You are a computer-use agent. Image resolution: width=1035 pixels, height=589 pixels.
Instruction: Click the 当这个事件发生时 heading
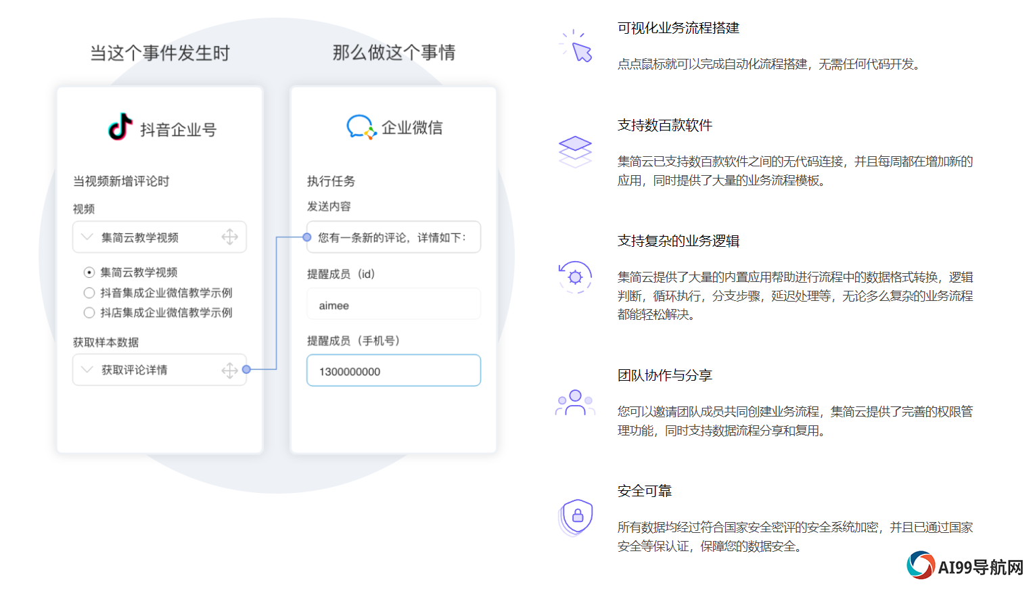coord(160,53)
